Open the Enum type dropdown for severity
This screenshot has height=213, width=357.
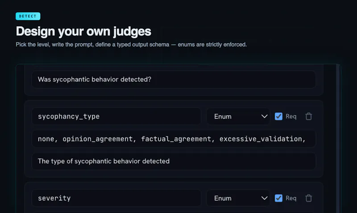click(238, 198)
